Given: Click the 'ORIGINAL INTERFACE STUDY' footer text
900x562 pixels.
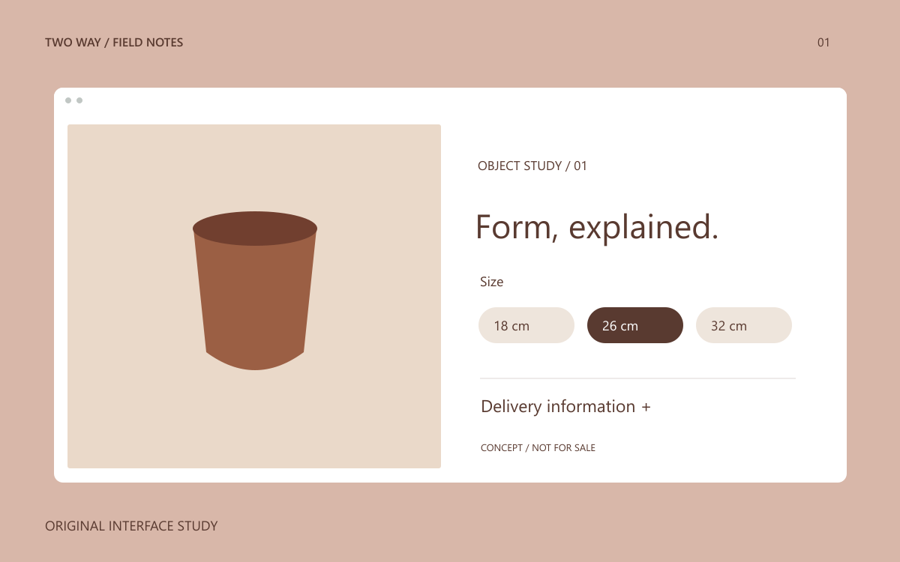Looking at the screenshot, I should pos(131,526).
